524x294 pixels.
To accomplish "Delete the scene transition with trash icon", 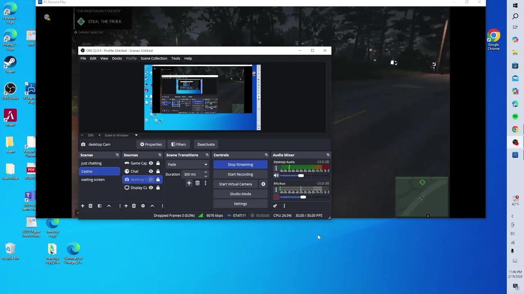I will pyautogui.click(x=197, y=183).
